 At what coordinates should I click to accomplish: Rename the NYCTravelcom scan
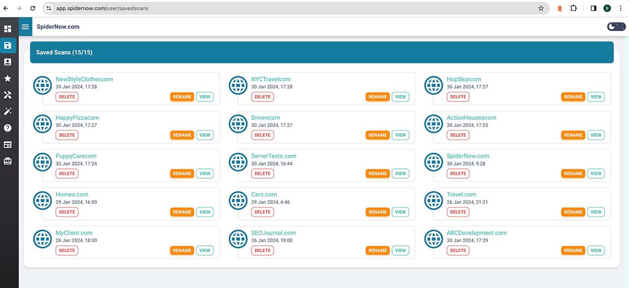coord(377,97)
